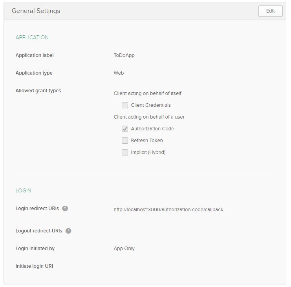This screenshot has height=287, width=291.
Task: Click the Login redirect URIs label
Action: pyautogui.click(x=37, y=208)
